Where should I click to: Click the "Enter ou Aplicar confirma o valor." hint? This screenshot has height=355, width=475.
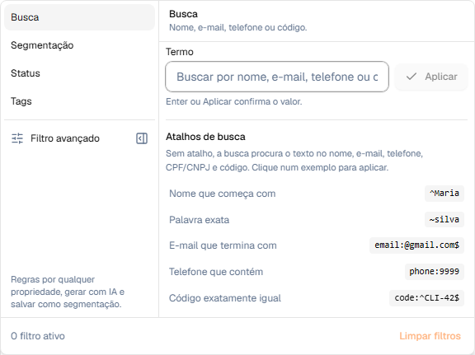click(x=234, y=101)
